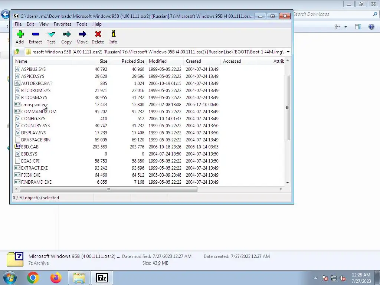Open Explorer help icon
The width and height of the screenshot is (380, 285).
371,27
